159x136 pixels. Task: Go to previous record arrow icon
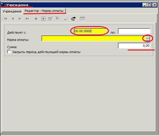pyautogui.click(x=13, y=19)
